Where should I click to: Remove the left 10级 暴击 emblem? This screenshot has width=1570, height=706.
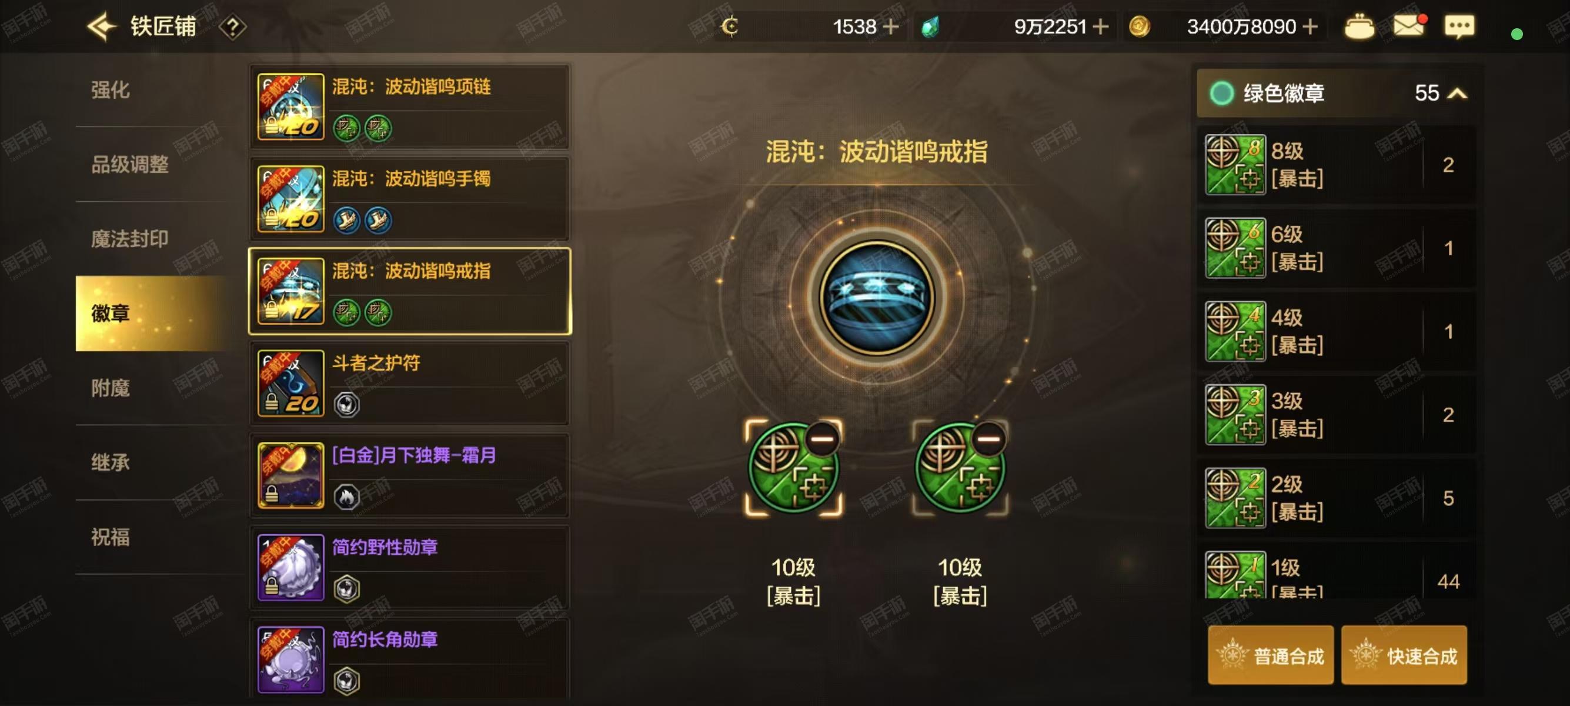821,438
